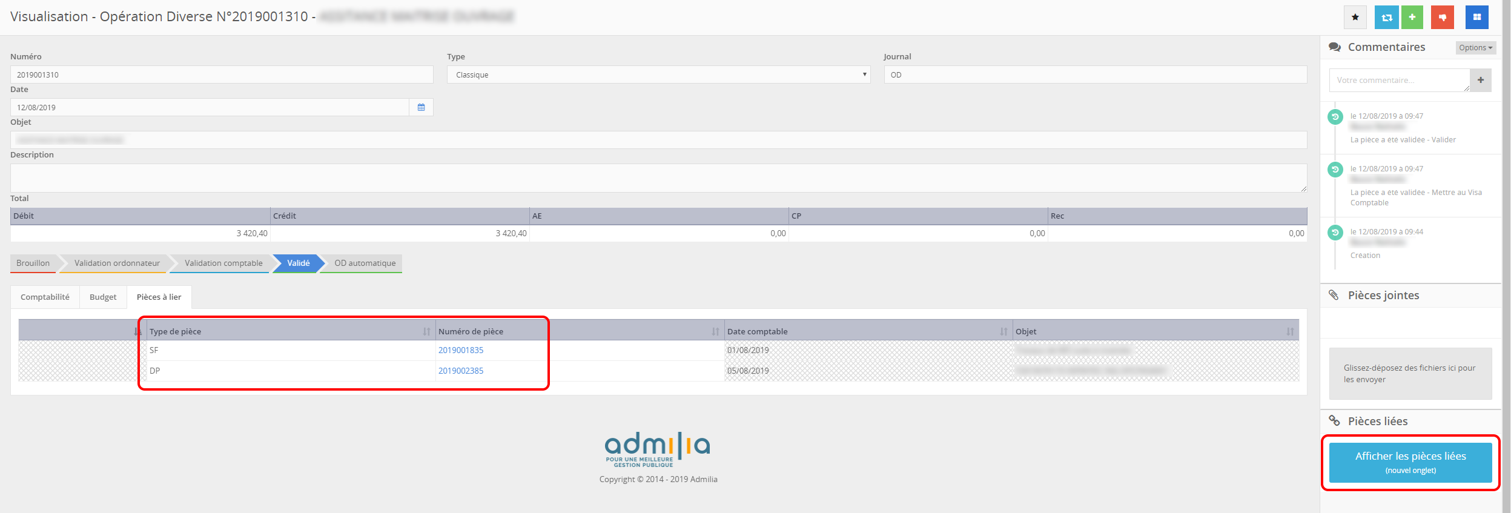The width and height of the screenshot is (1511, 513).
Task: Add comment with the plus icon
Action: (x=1480, y=80)
